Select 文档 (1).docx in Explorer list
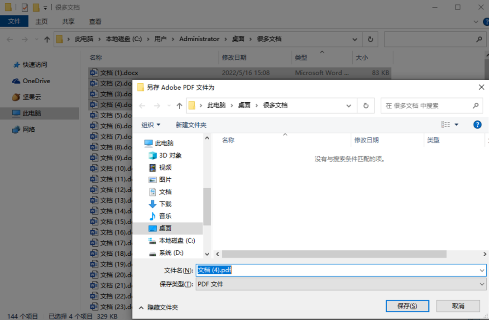Viewport: 489px width, 320px height. click(x=240, y=73)
